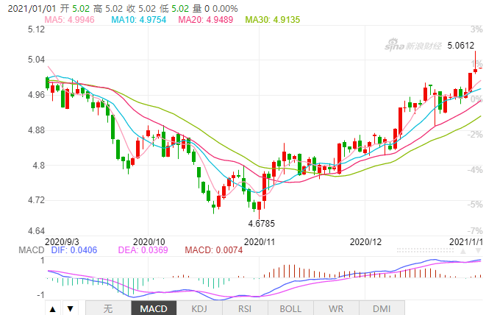This screenshot has height=315, width=486.
Task: Click the 5.0612 high price marker
Action: [x=460, y=46]
